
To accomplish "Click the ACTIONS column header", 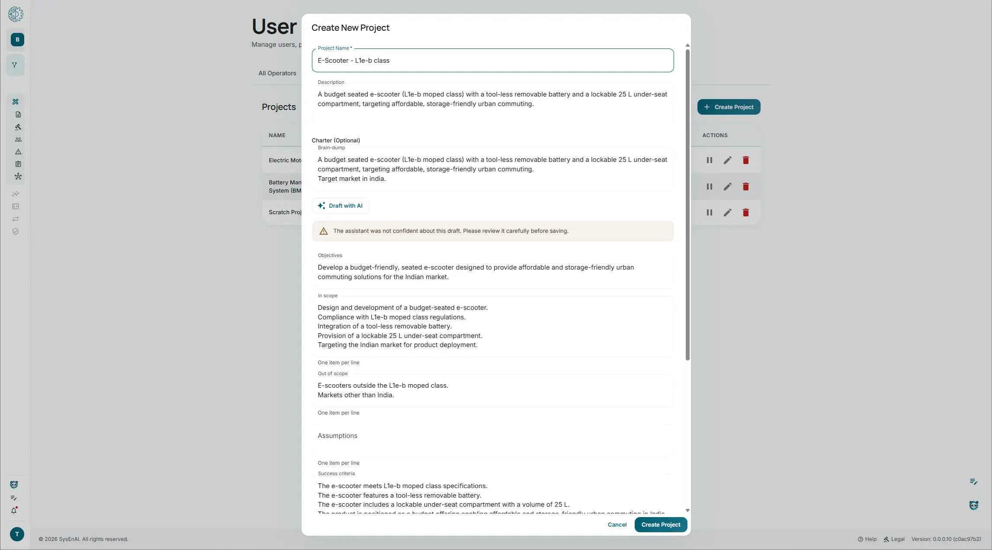I will (715, 135).
